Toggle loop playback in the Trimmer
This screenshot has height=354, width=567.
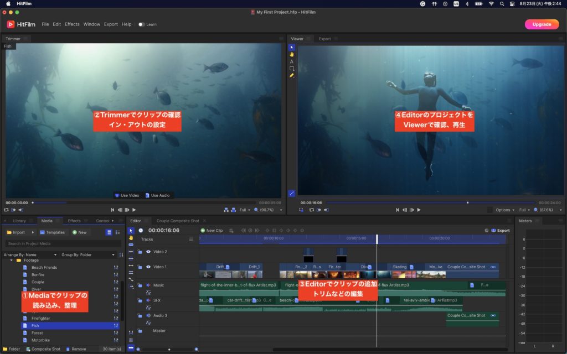tap(7, 210)
